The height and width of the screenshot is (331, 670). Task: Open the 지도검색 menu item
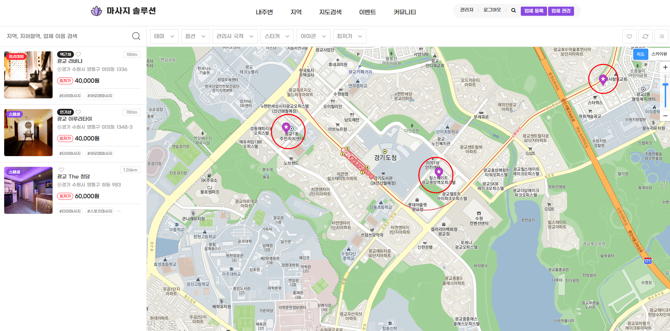330,12
